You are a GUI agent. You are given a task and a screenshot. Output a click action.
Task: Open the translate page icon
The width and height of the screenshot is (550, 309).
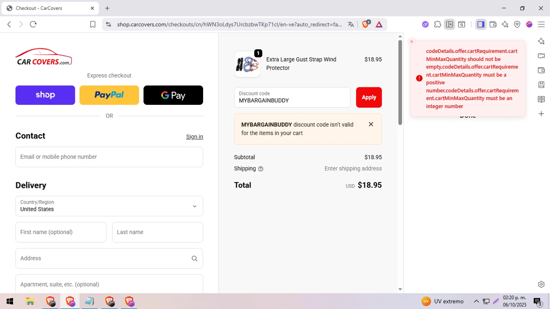point(351,24)
